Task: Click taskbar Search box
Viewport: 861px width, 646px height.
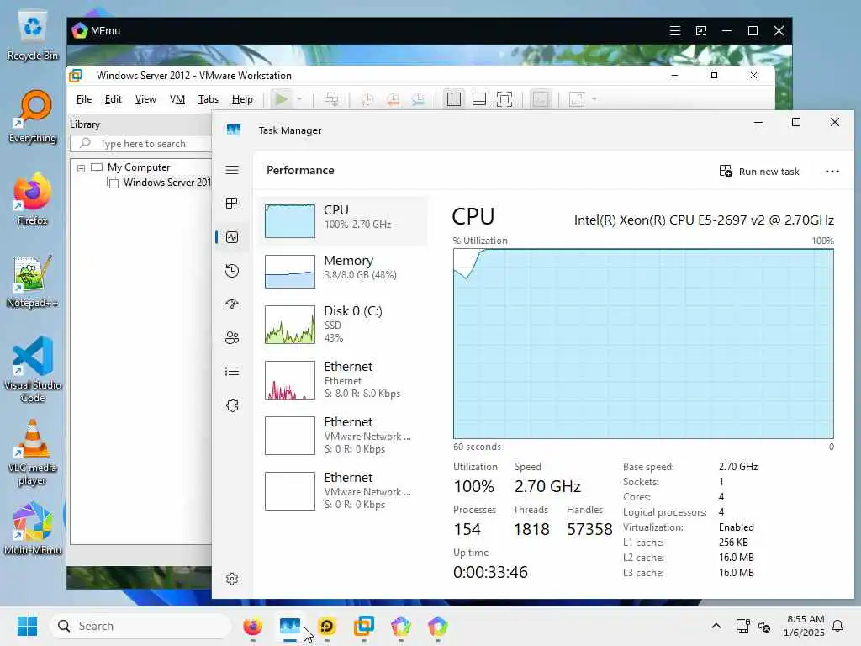Action: (x=140, y=626)
